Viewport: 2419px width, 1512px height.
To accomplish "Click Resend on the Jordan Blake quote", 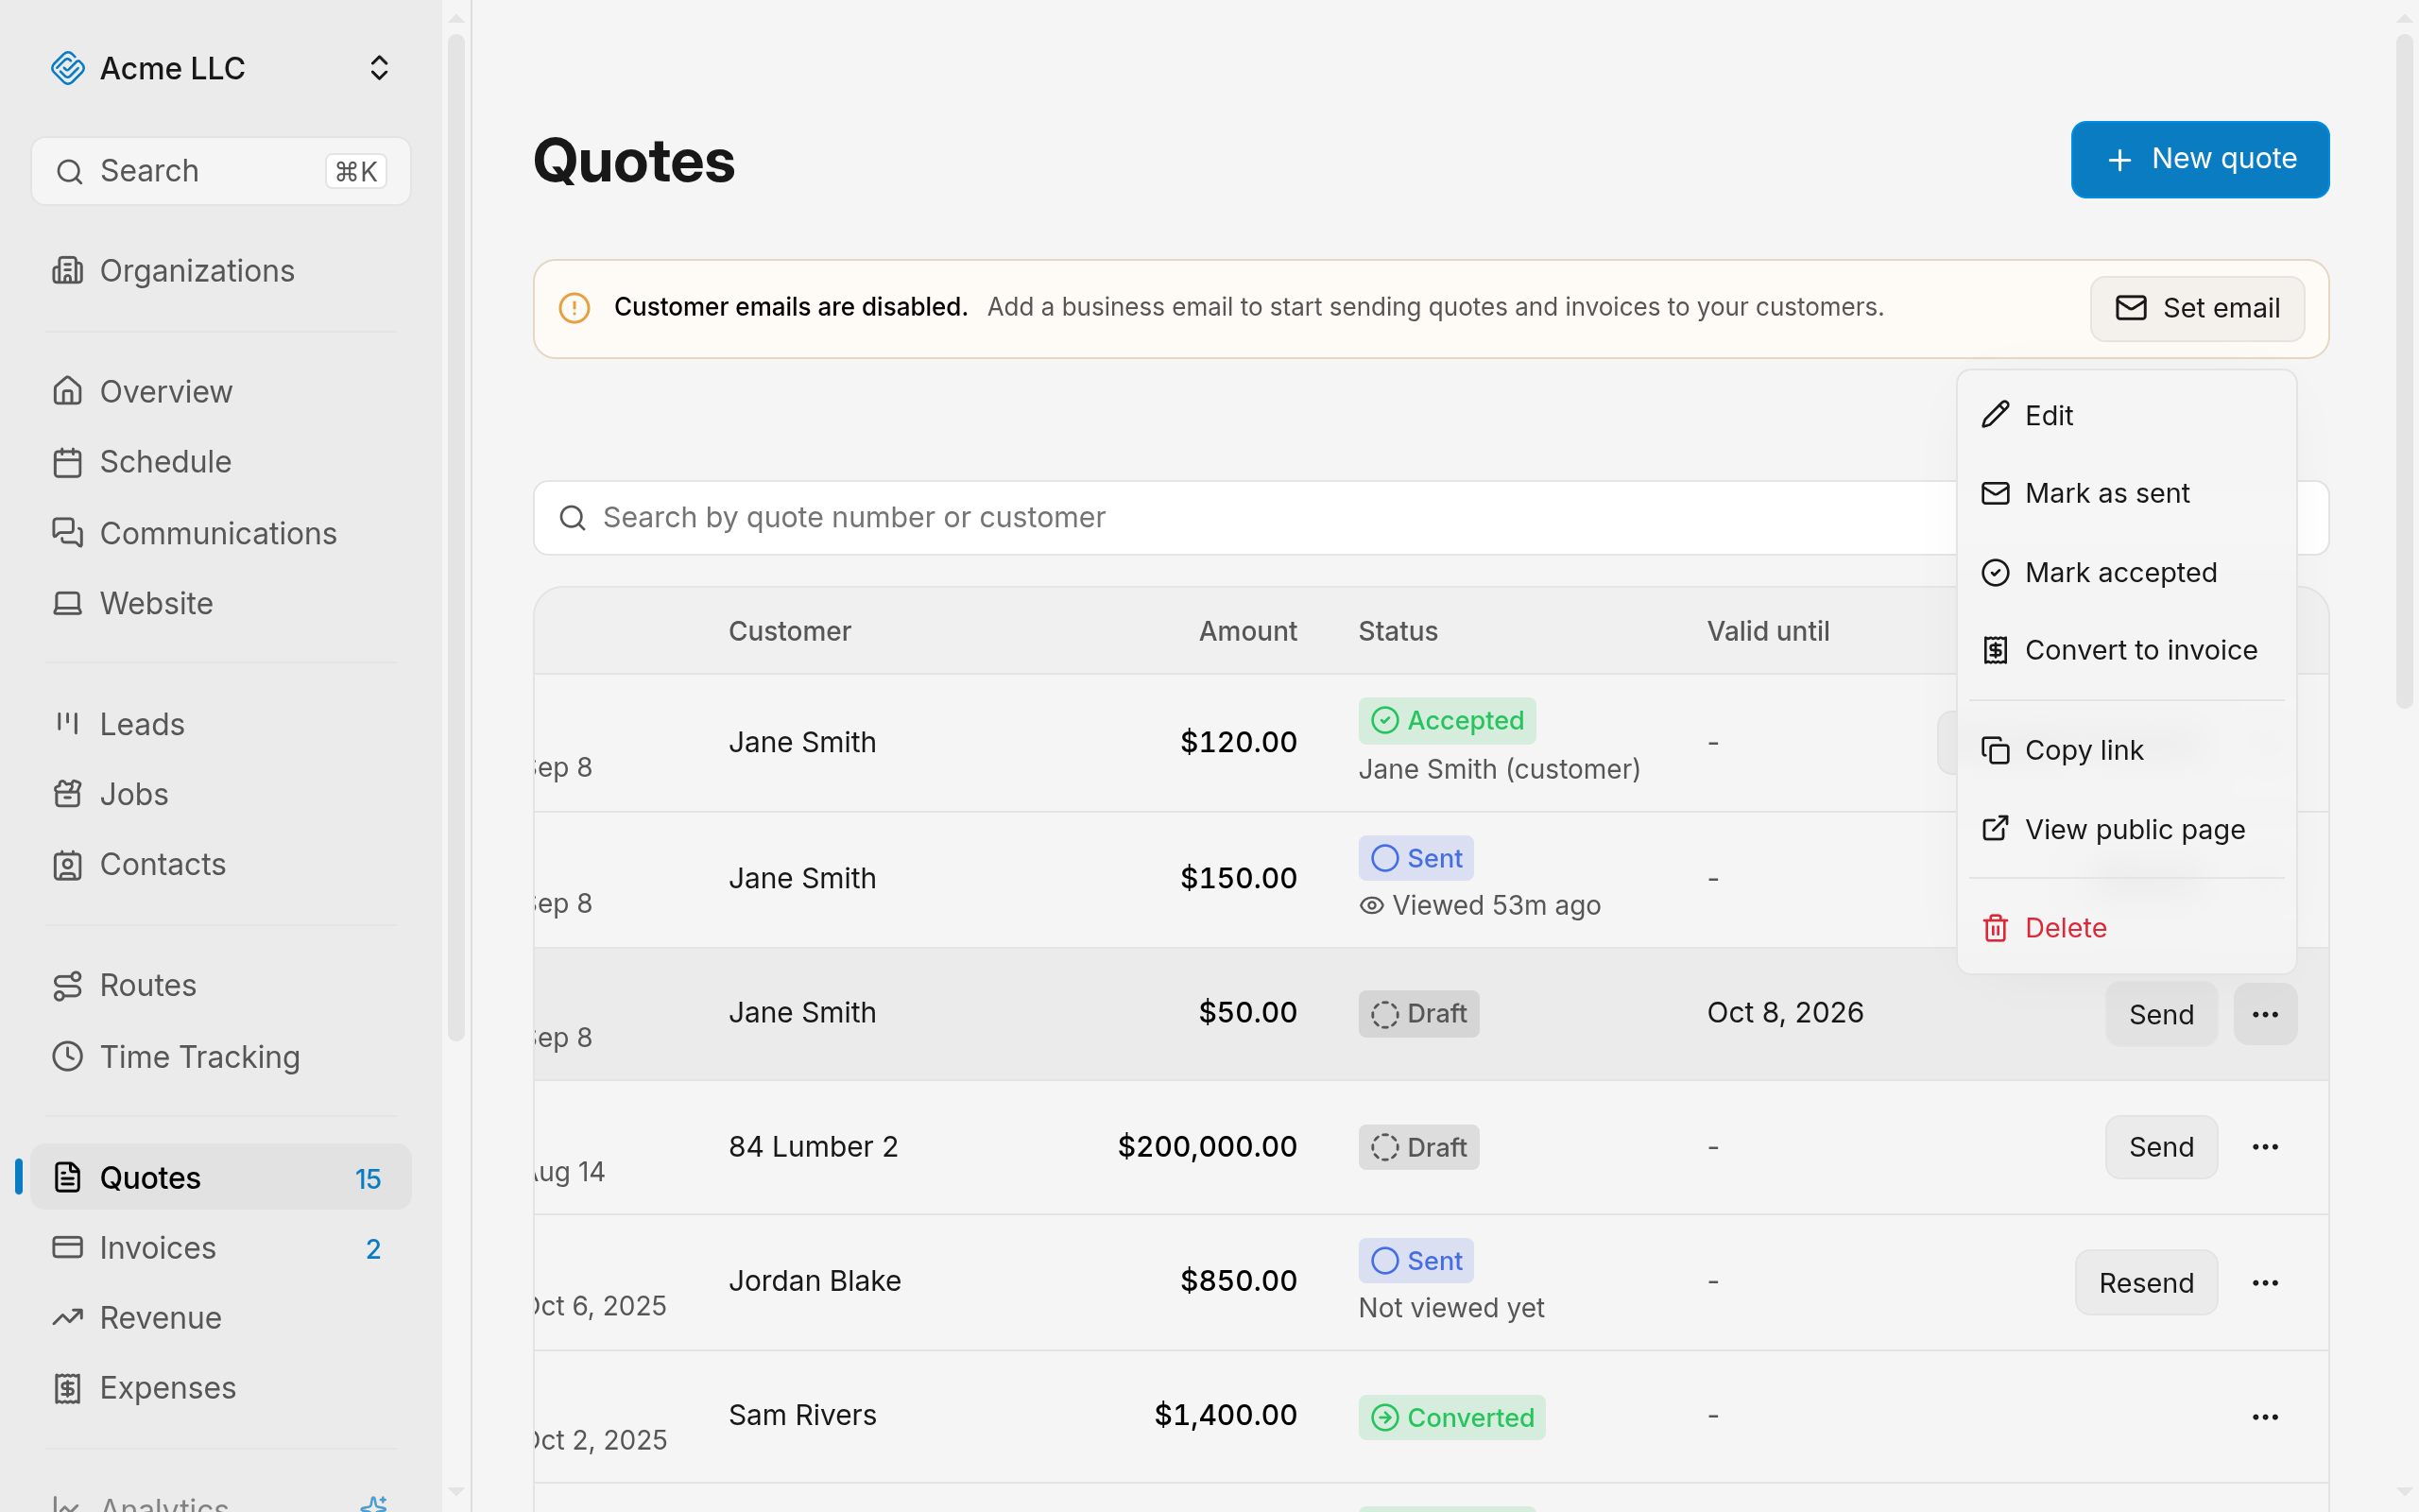I will 2146,1282.
